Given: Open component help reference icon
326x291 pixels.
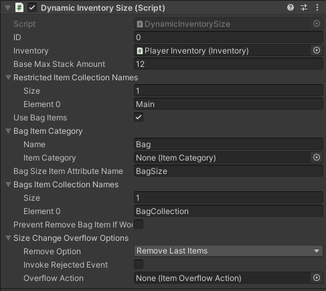Looking at the screenshot, I should point(291,7).
